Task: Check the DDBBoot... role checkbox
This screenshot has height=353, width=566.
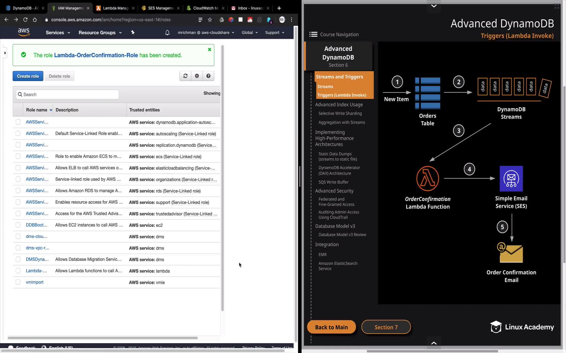Action: [18, 225]
